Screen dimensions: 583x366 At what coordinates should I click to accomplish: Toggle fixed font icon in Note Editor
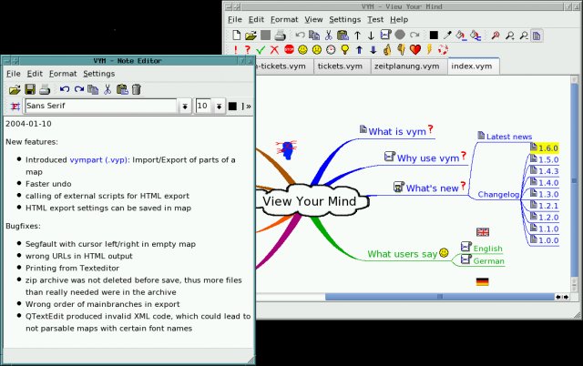click(x=15, y=107)
